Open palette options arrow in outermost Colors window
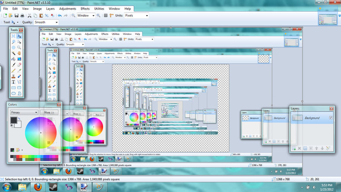 tap(22, 150)
